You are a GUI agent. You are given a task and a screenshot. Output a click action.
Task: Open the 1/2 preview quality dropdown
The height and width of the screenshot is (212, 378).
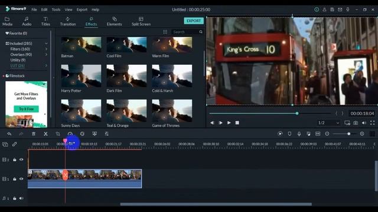[x=328, y=123]
